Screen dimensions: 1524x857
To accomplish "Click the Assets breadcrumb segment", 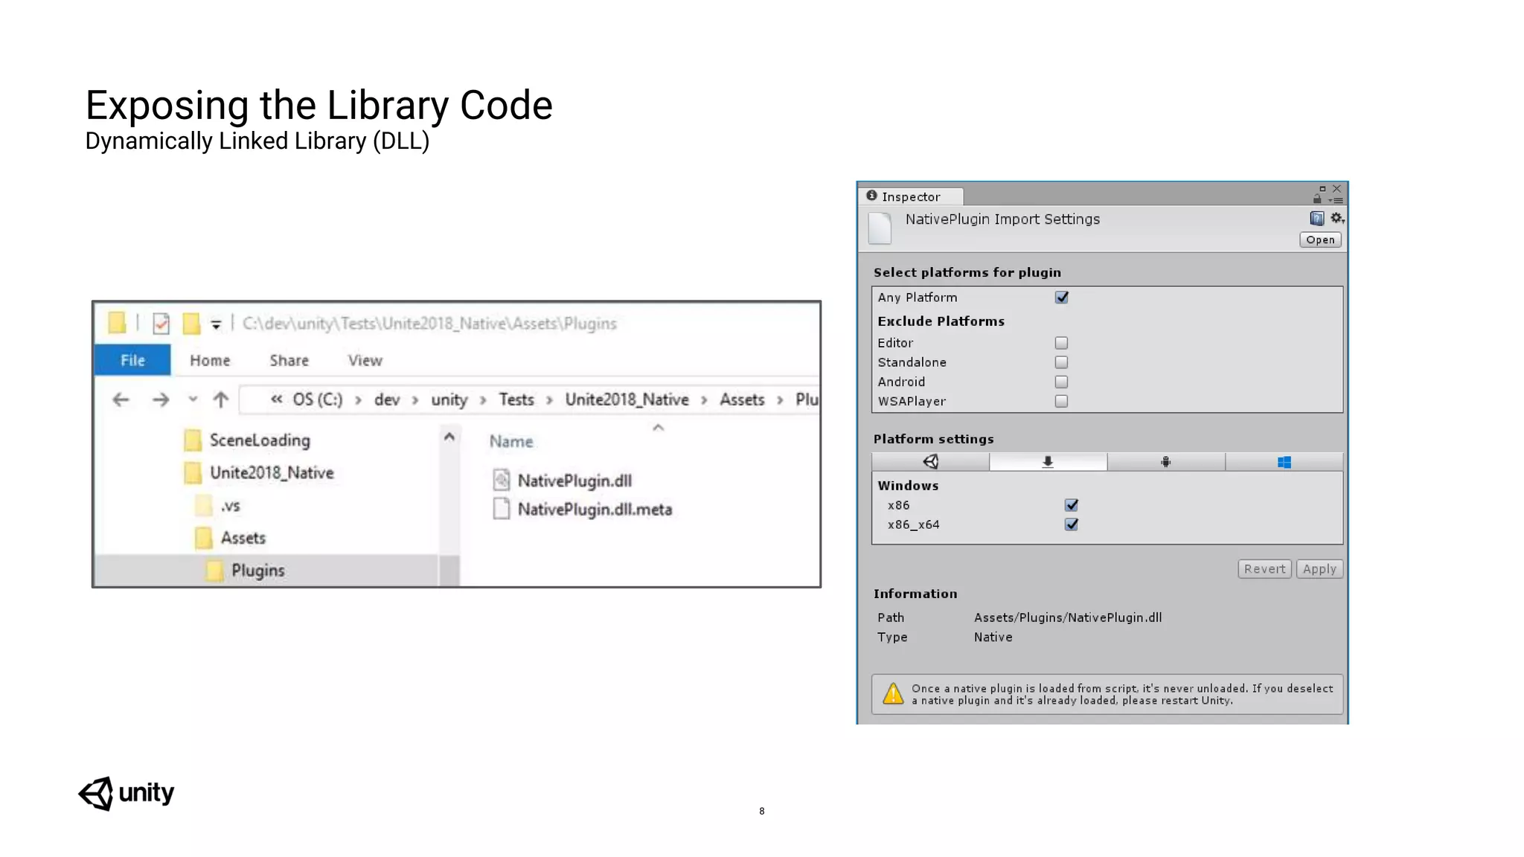I will point(742,399).
